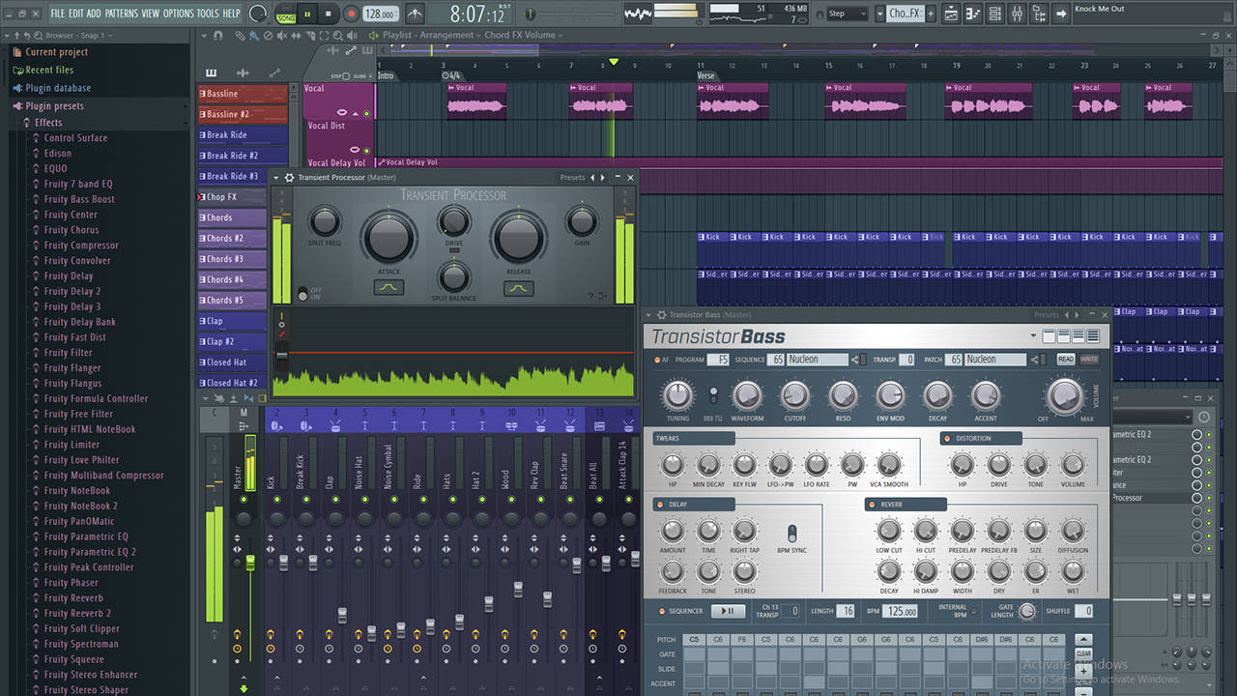
Task: Click the record button in transport
Action: (x=351, y=14)
